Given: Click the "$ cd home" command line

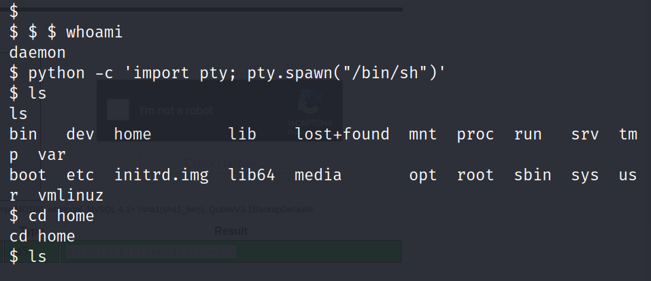Looking at the screenshot, I should (x=52, y=216).
